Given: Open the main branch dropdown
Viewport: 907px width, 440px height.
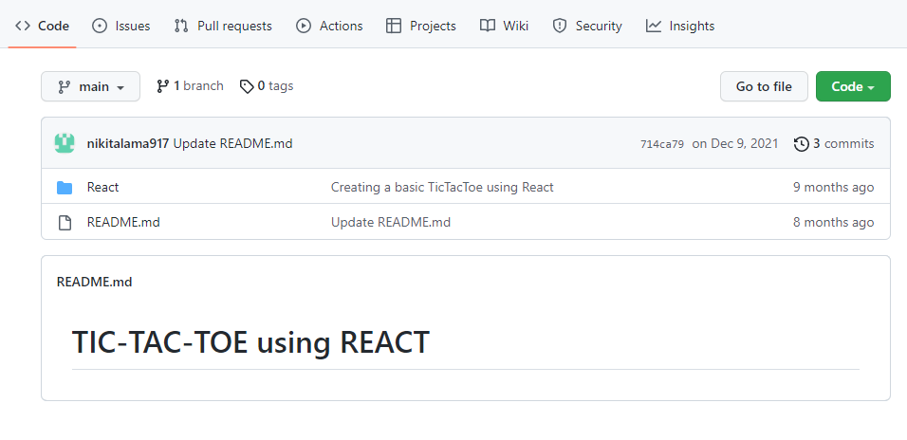Looking at the screenshot, I should 90,86.
